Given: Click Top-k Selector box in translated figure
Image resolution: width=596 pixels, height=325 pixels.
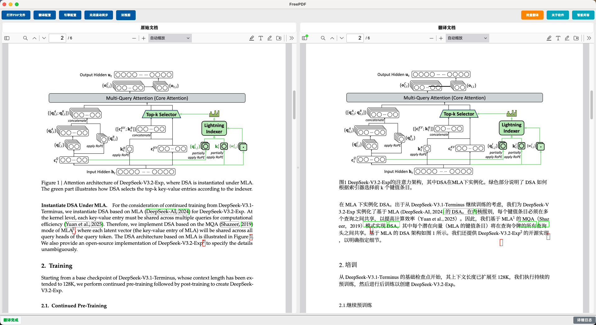Looking at the screenshot, I should (459, 114).
